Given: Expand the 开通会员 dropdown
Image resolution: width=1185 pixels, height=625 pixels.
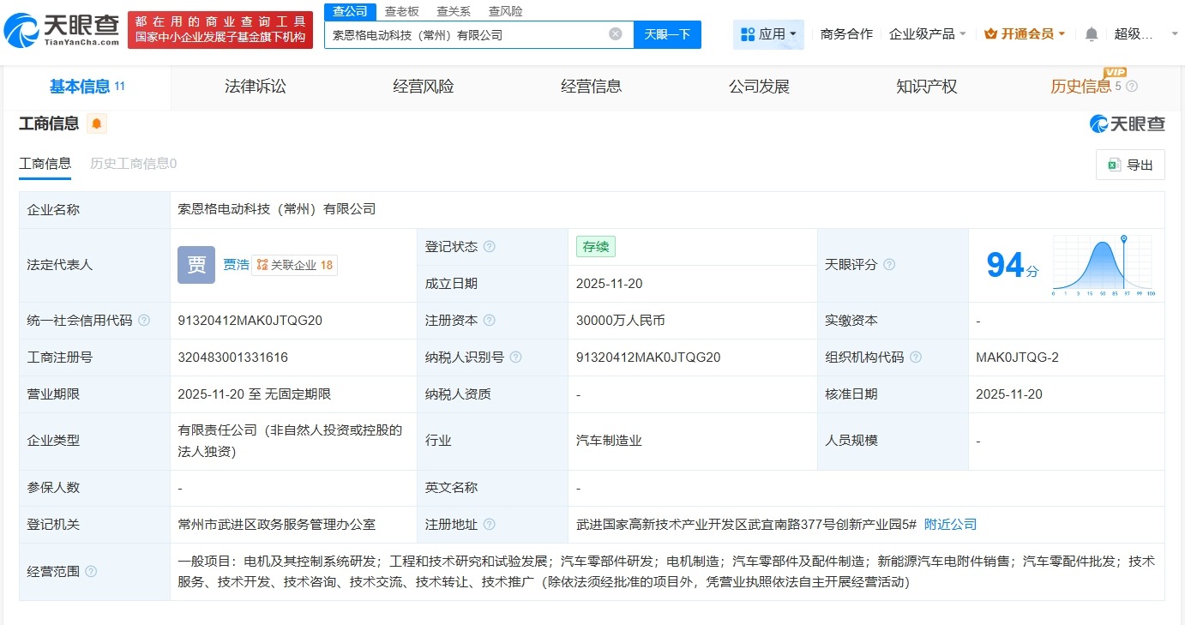Looking at the screenshot, I should pos(1026,33).
